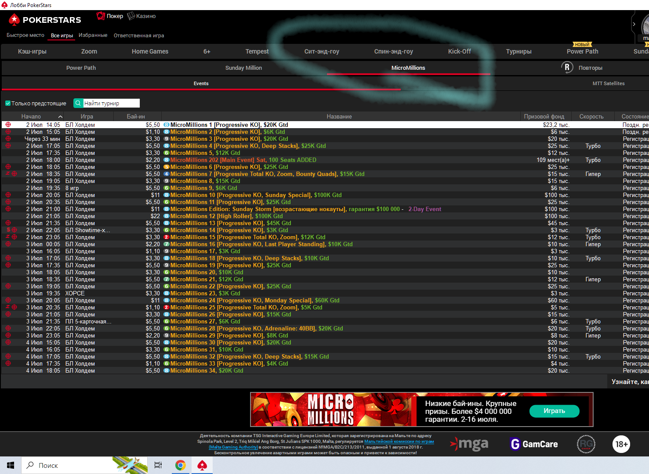This screenshot has width=649, height=474.
Task: Click the 18+ age badge
Action: (x=621, y=444)
